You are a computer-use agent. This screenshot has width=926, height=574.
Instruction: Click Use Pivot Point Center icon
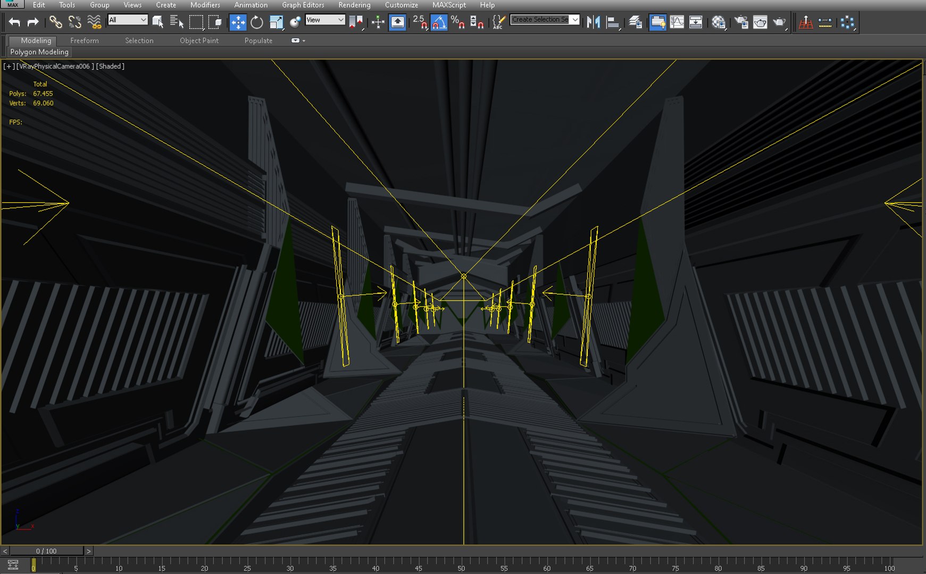point(356,22)
